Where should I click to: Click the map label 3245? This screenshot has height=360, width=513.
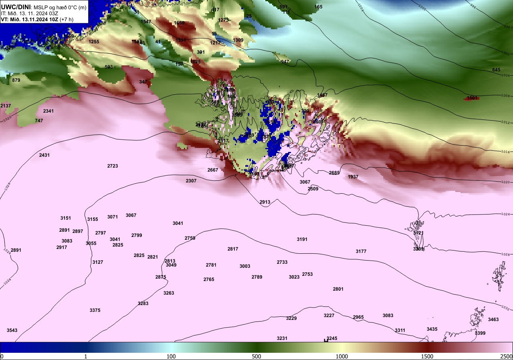coord(332,338)
